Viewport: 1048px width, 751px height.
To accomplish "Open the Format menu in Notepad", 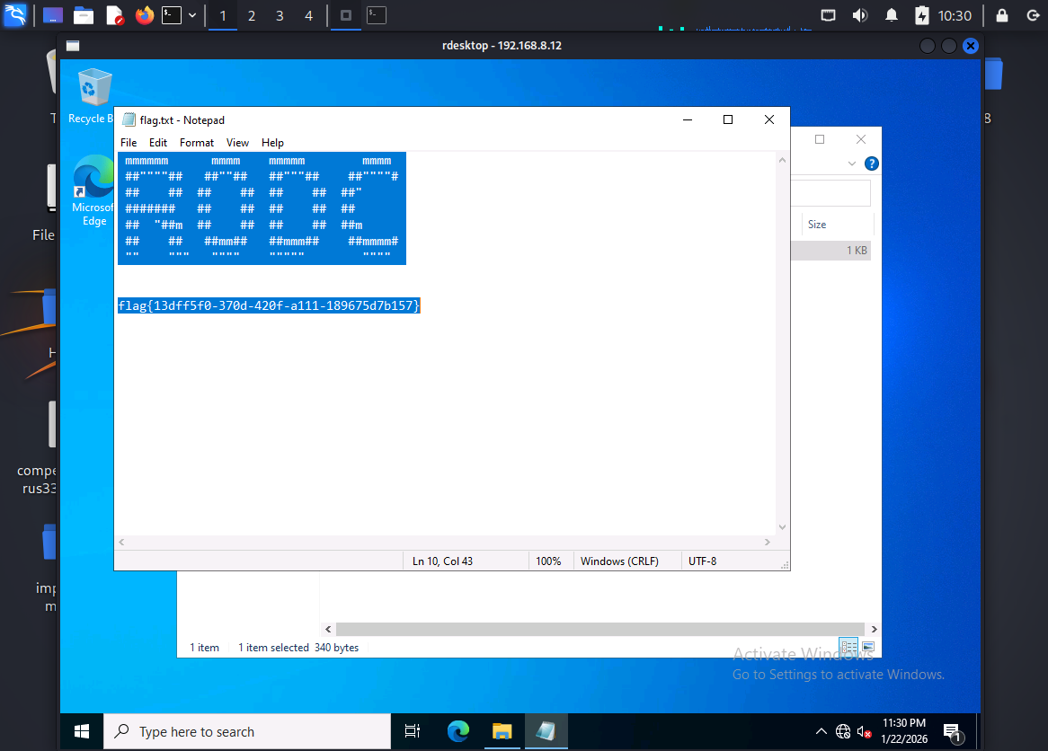I will point(197,143).
